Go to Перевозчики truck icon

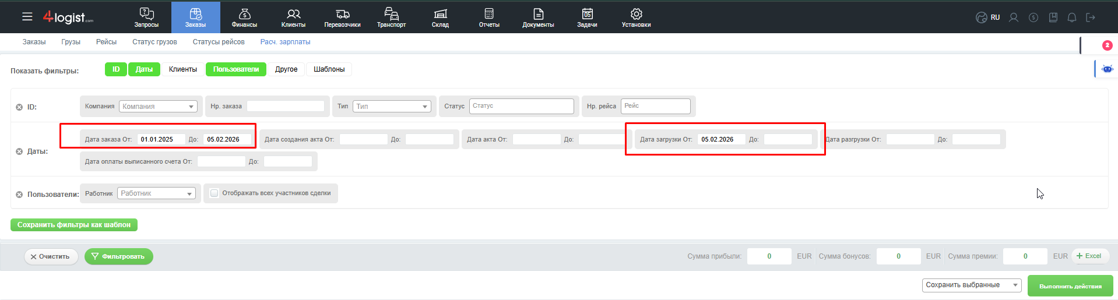coord(342,14)
